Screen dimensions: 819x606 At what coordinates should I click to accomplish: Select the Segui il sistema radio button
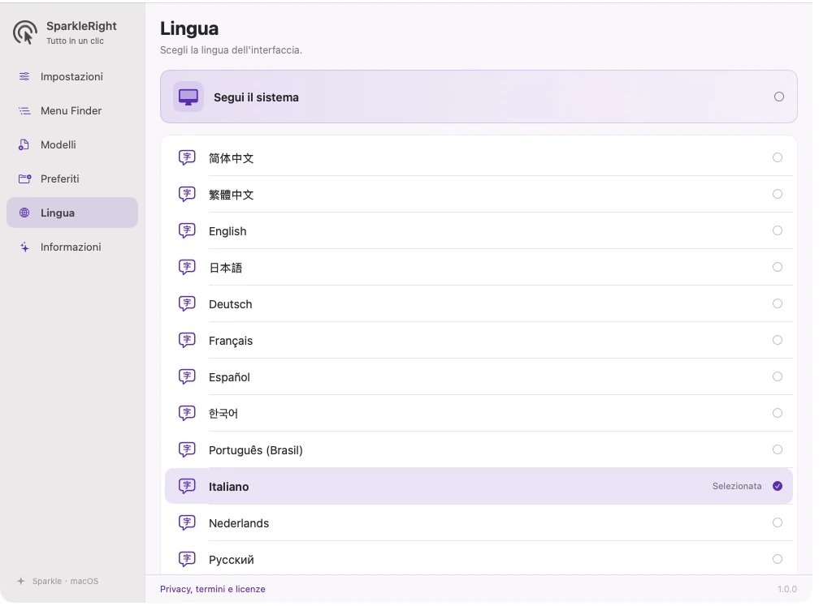click(778, 97)
